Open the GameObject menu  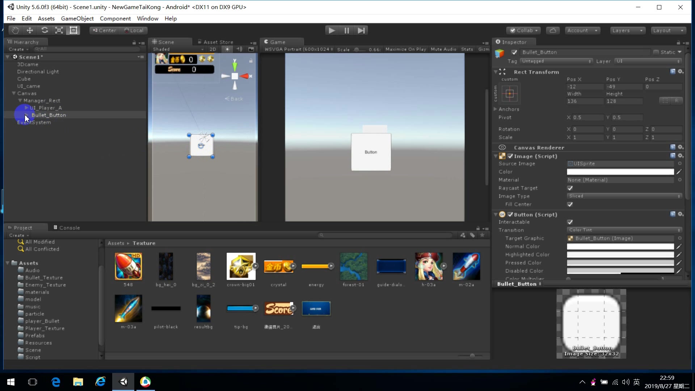pyautogui.click(x=77, y=18)
